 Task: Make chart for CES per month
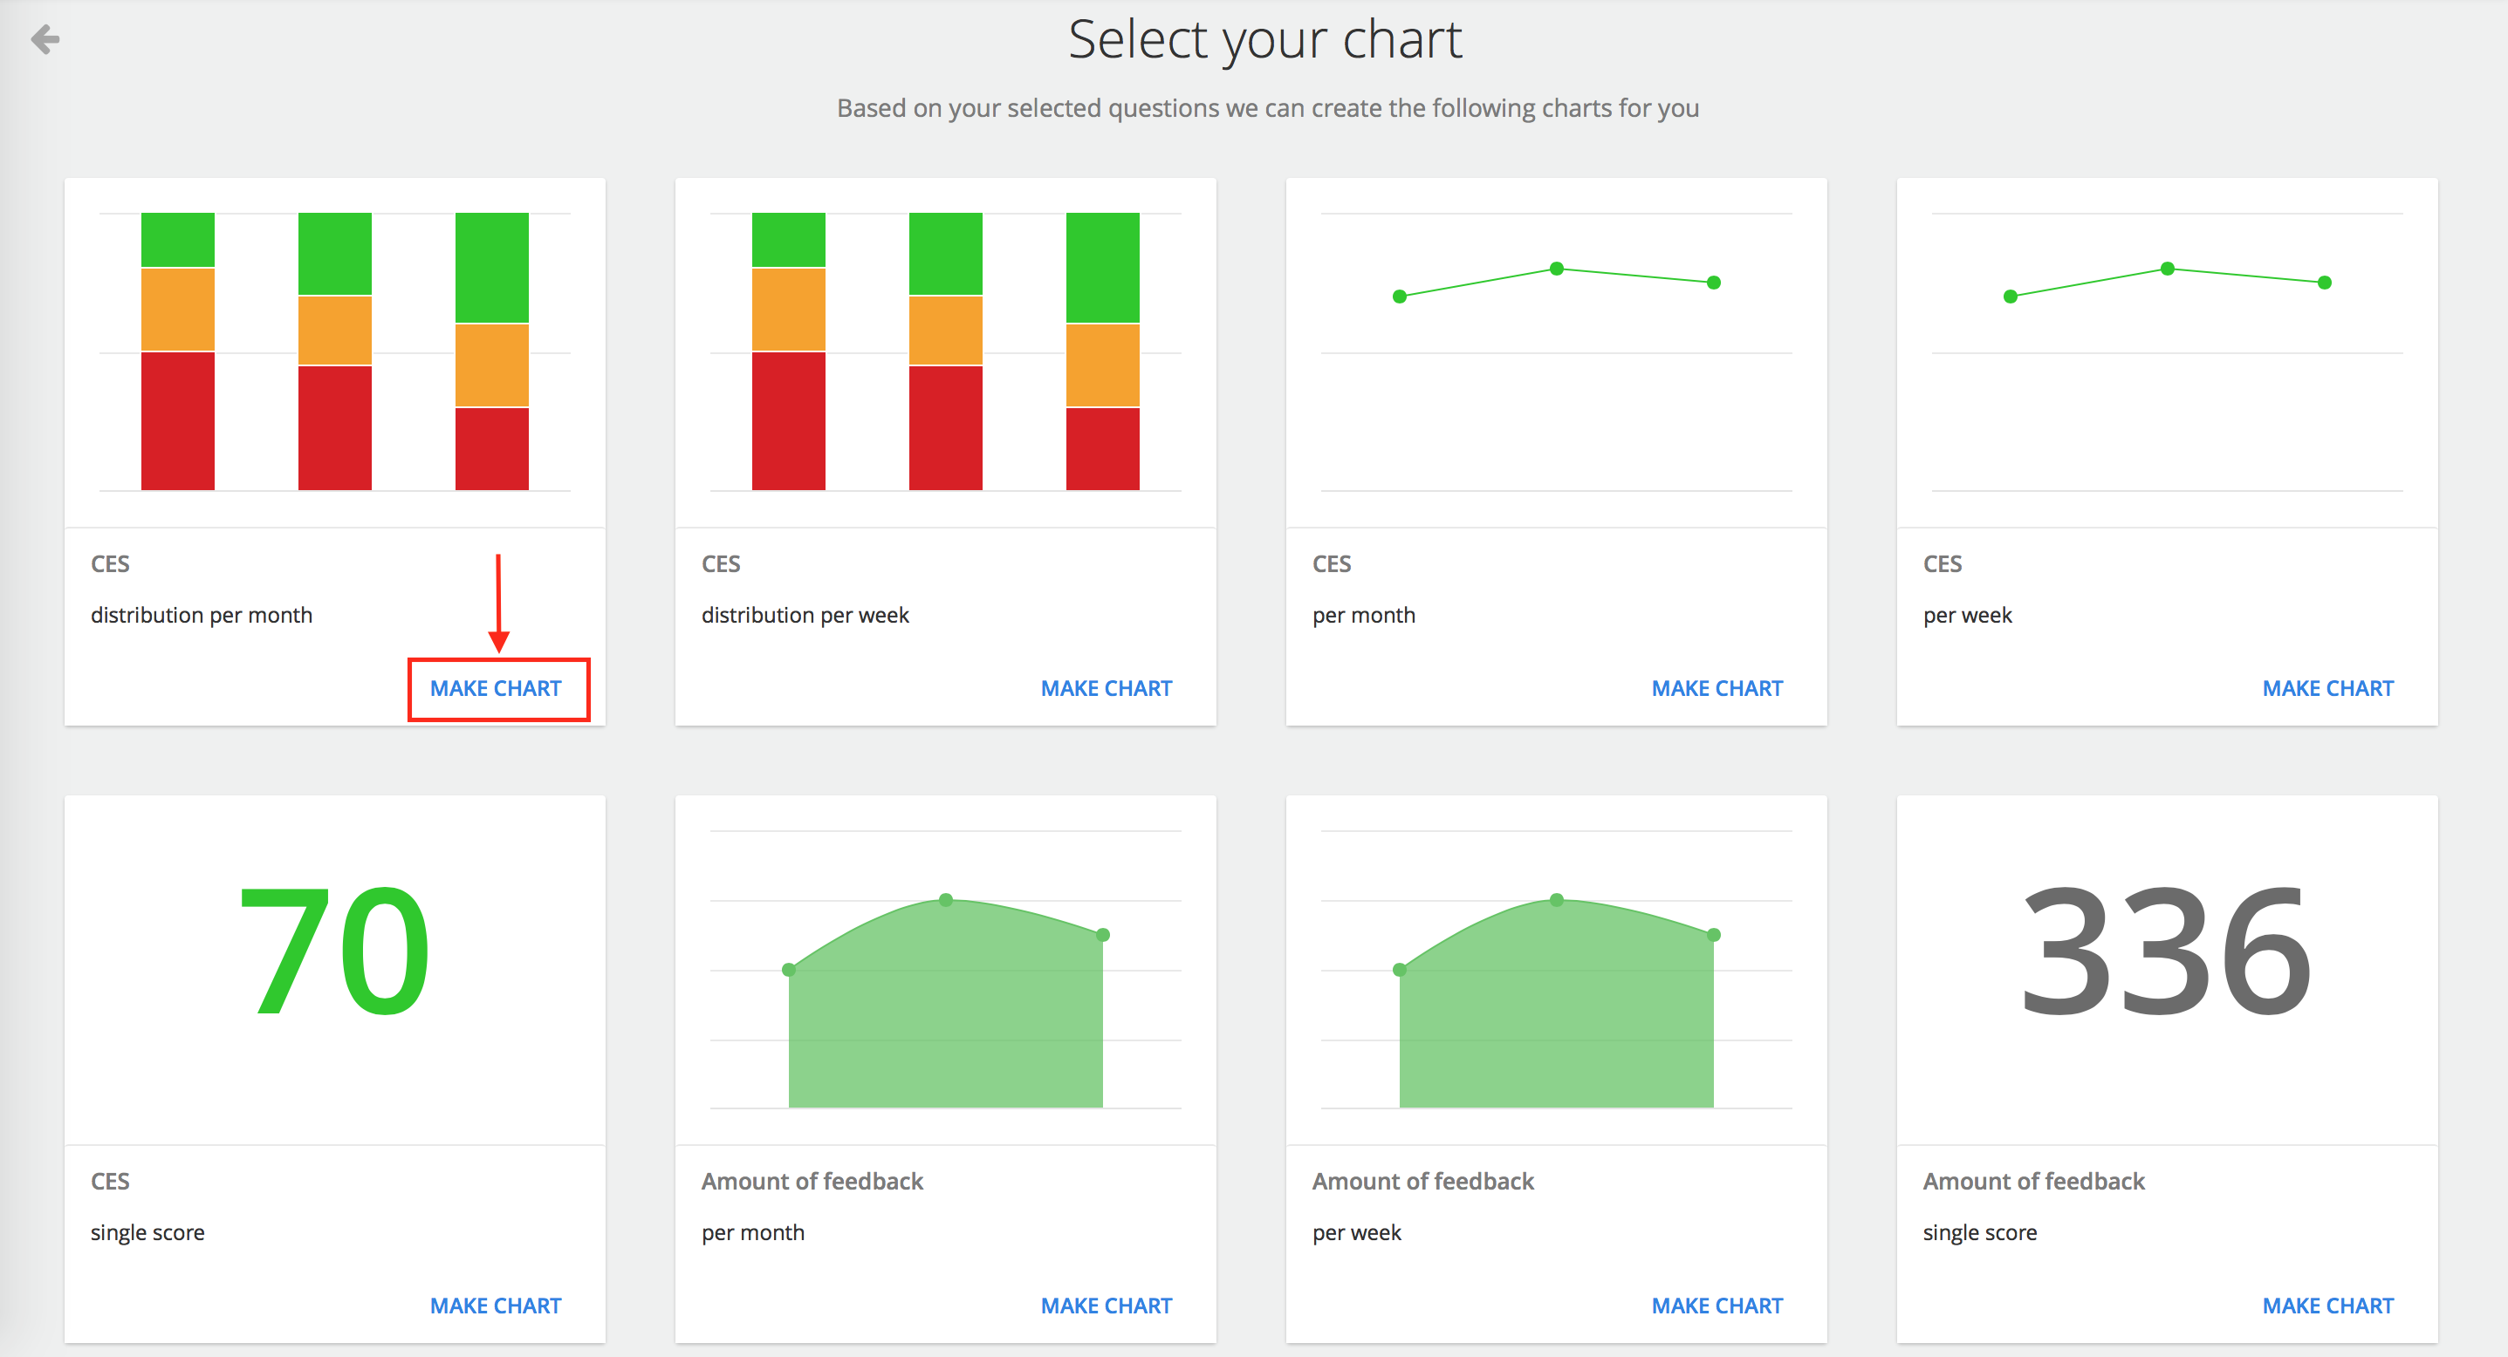[1717, 688]
